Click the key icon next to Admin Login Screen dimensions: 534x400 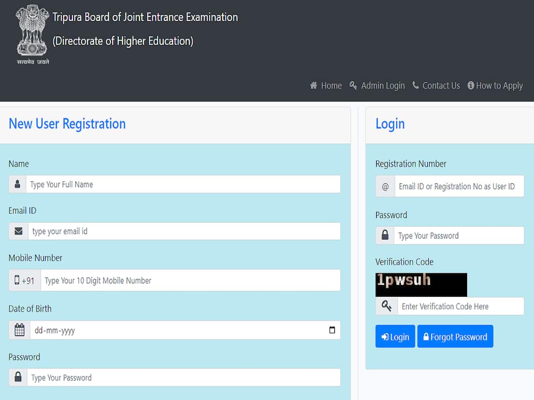[353, 85]
